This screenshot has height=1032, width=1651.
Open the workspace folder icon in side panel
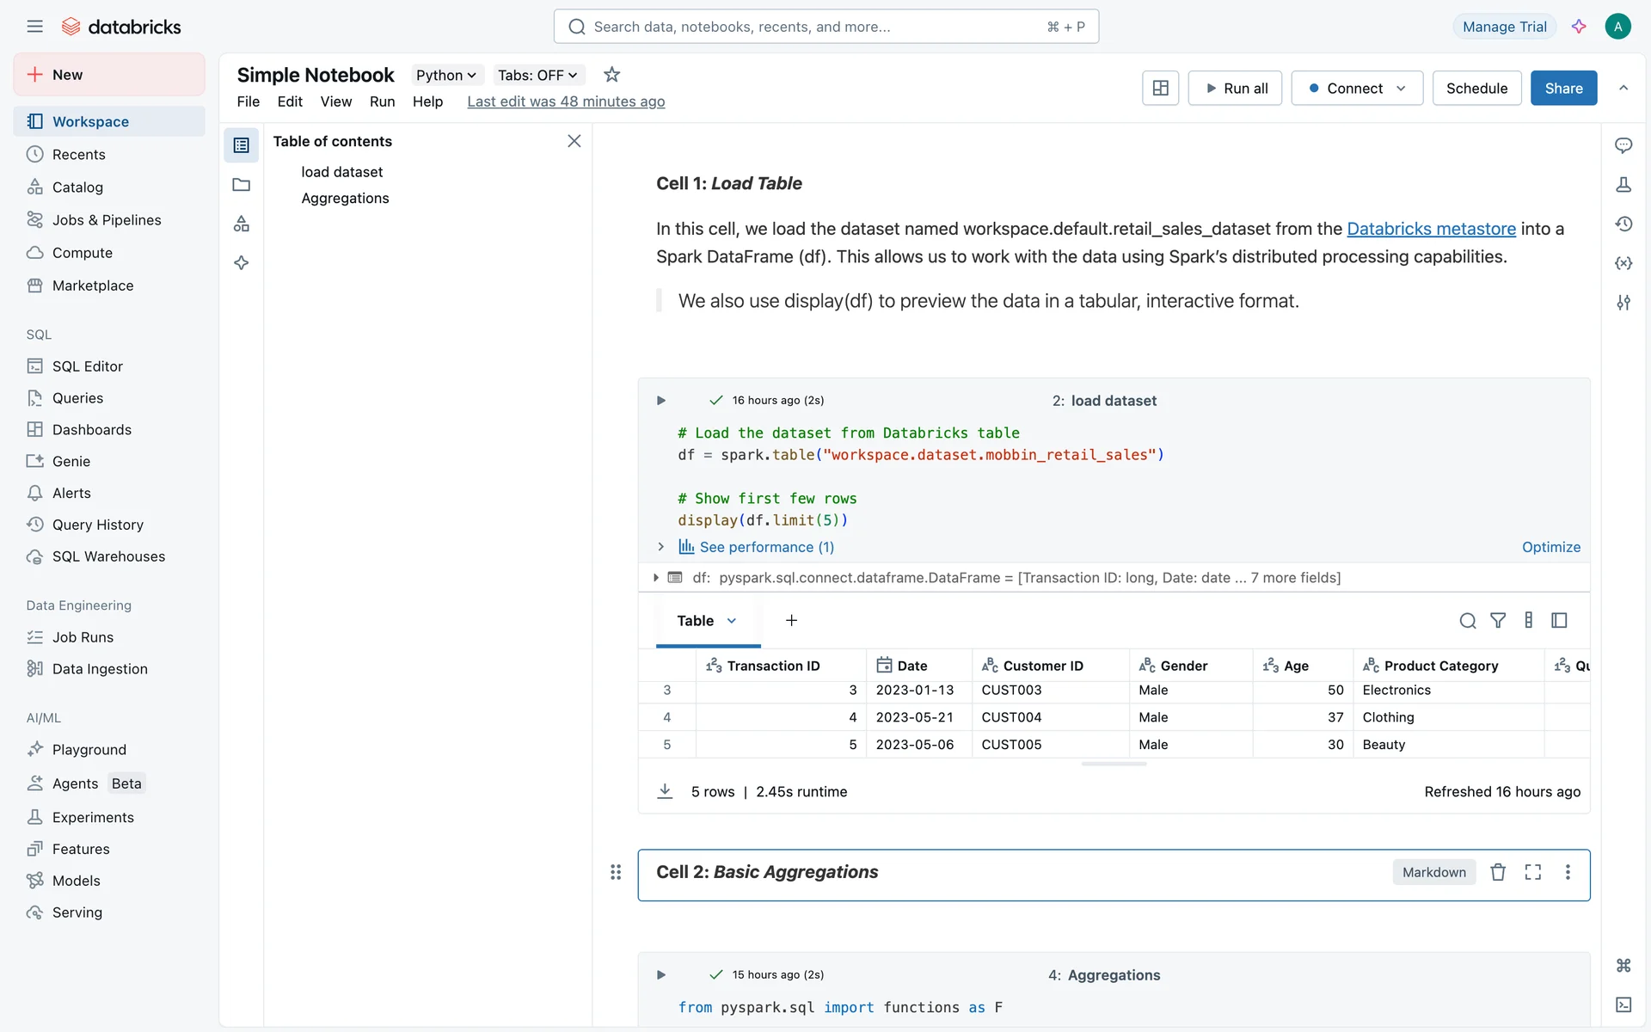(x=242, y=185)
